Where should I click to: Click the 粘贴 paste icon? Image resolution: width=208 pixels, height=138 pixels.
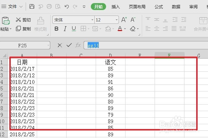pos(6,21)
